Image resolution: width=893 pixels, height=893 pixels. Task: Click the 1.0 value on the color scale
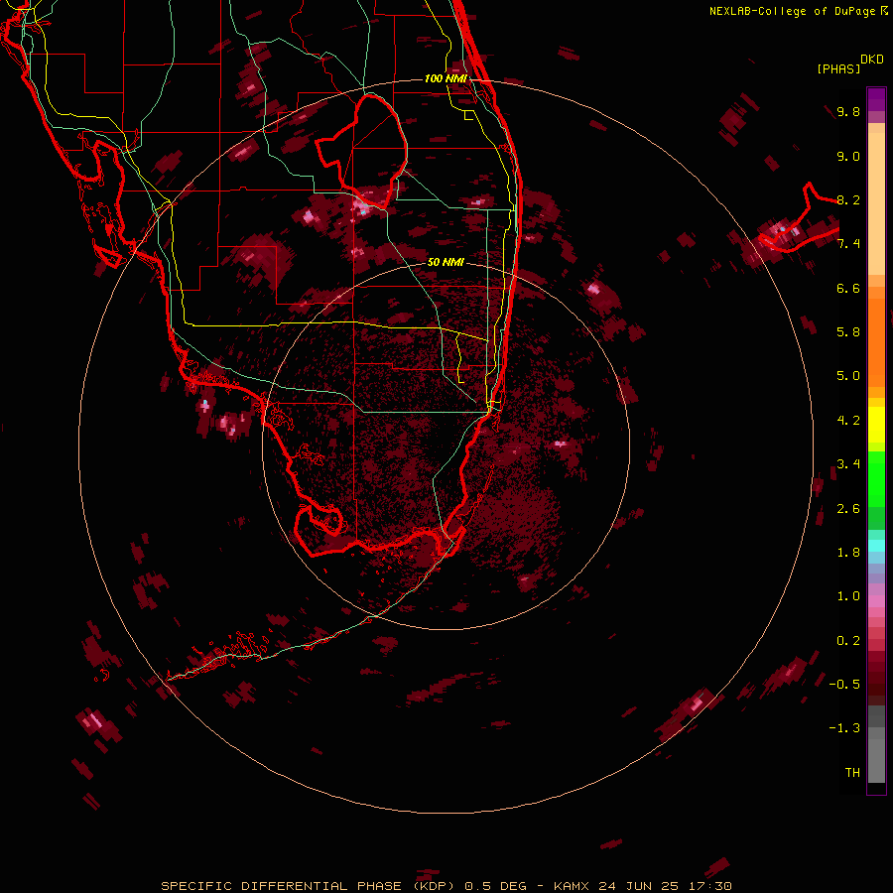[x=848, y=596]
